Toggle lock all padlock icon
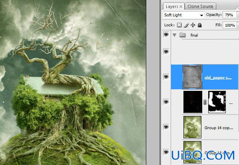239x165 pixels. [x=200, y=25]
